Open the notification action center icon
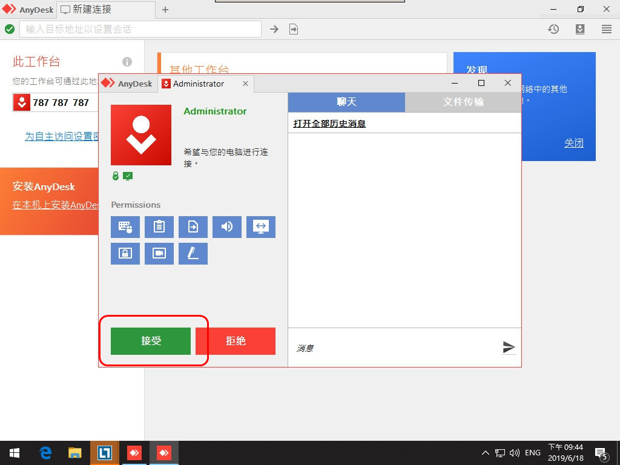This screenshot has width=620, height=465. (x=601, y=453)
